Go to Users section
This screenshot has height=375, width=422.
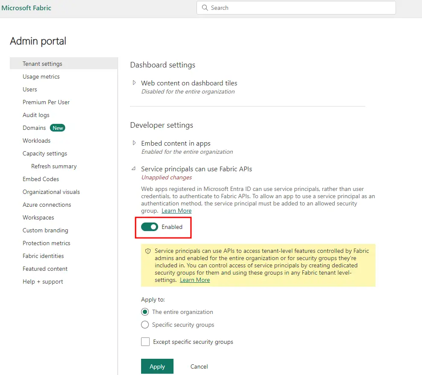coord(29,89)
